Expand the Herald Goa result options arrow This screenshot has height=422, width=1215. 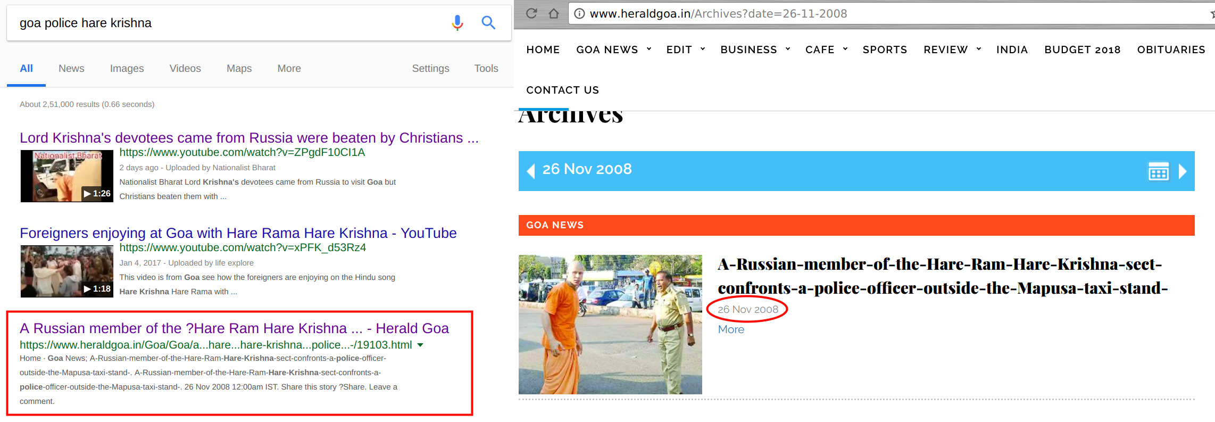(420, 345)
